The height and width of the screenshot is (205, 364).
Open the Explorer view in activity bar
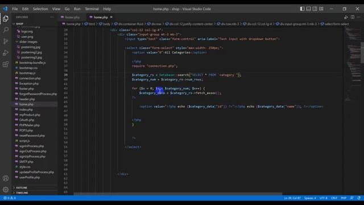click(6, 19)
